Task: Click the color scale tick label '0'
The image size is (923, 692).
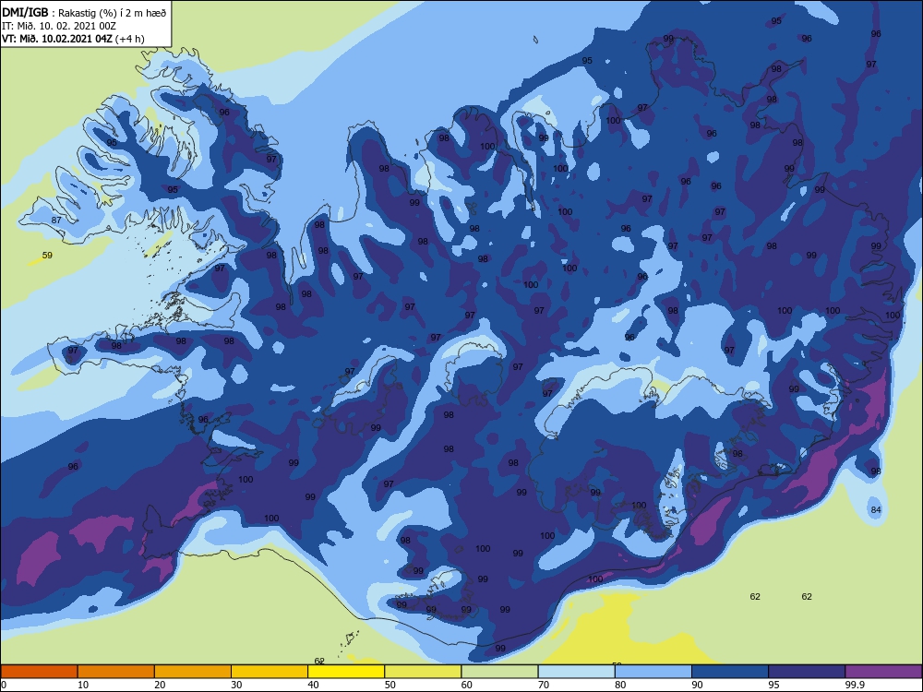Action: 4,685
